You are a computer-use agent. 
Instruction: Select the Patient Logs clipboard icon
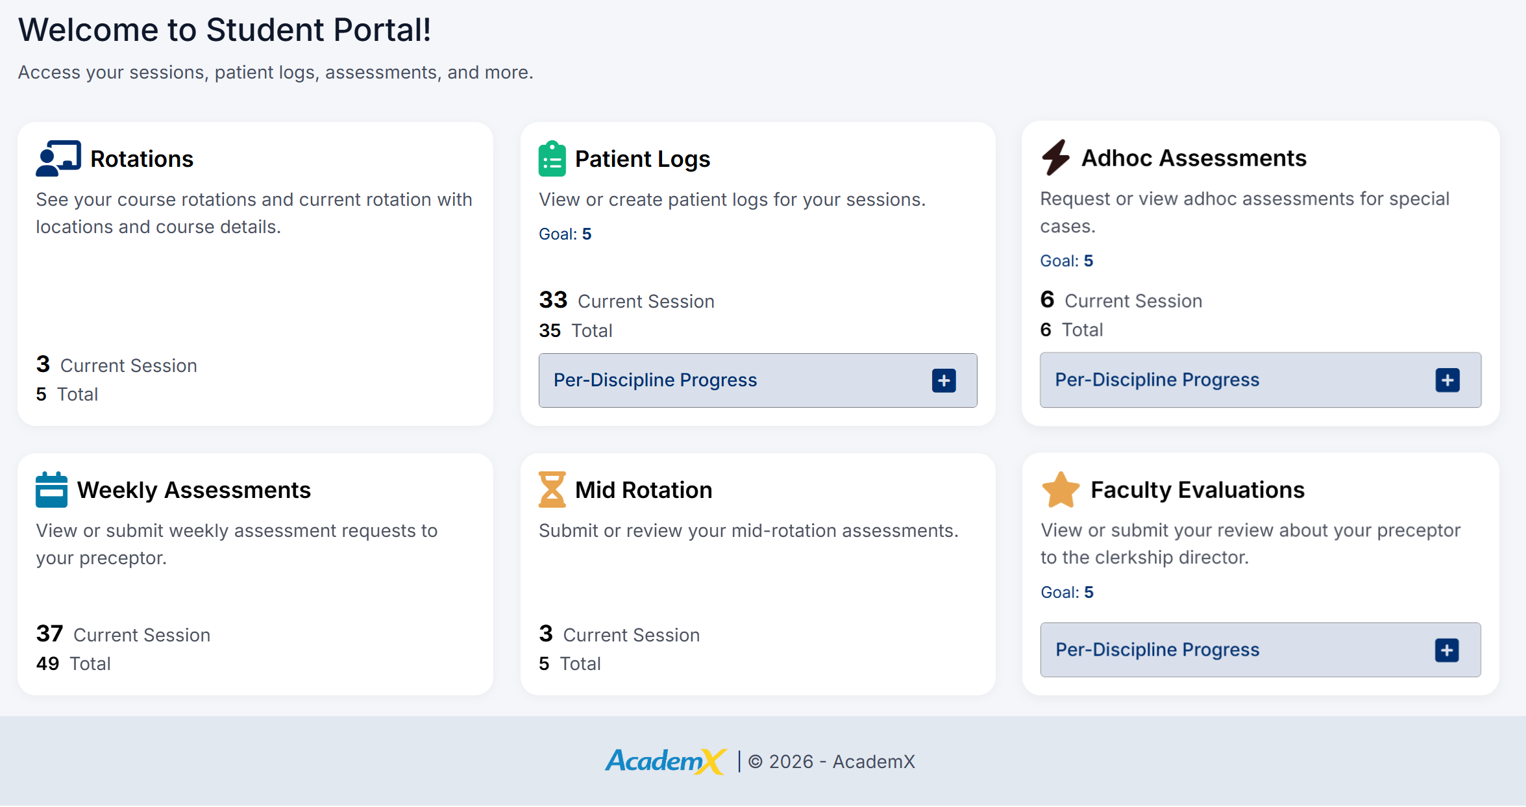click(x=551, y=158)
